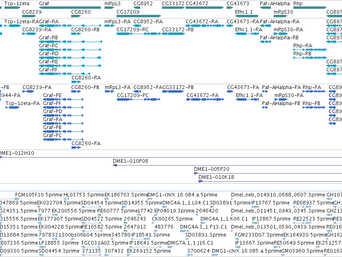Click the FGM105F10.5prime EST label
The height and width of the screenshot is (257, 342).
(x=39, y=195)
